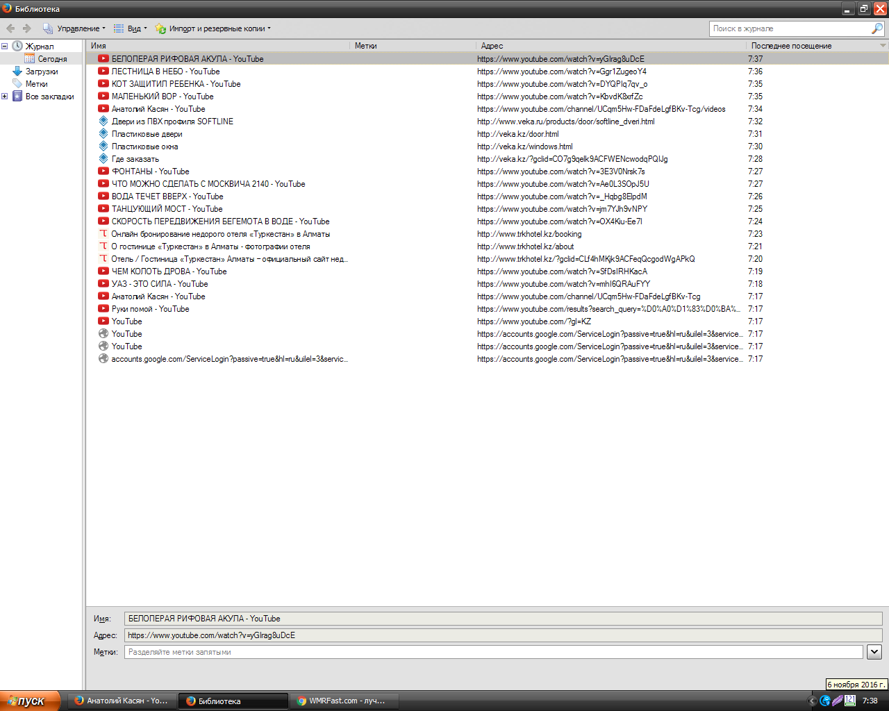
Task: Select ТАНЦУЮЩИЙ МОСТ - YouTube entry
Action: coord(167,209)
